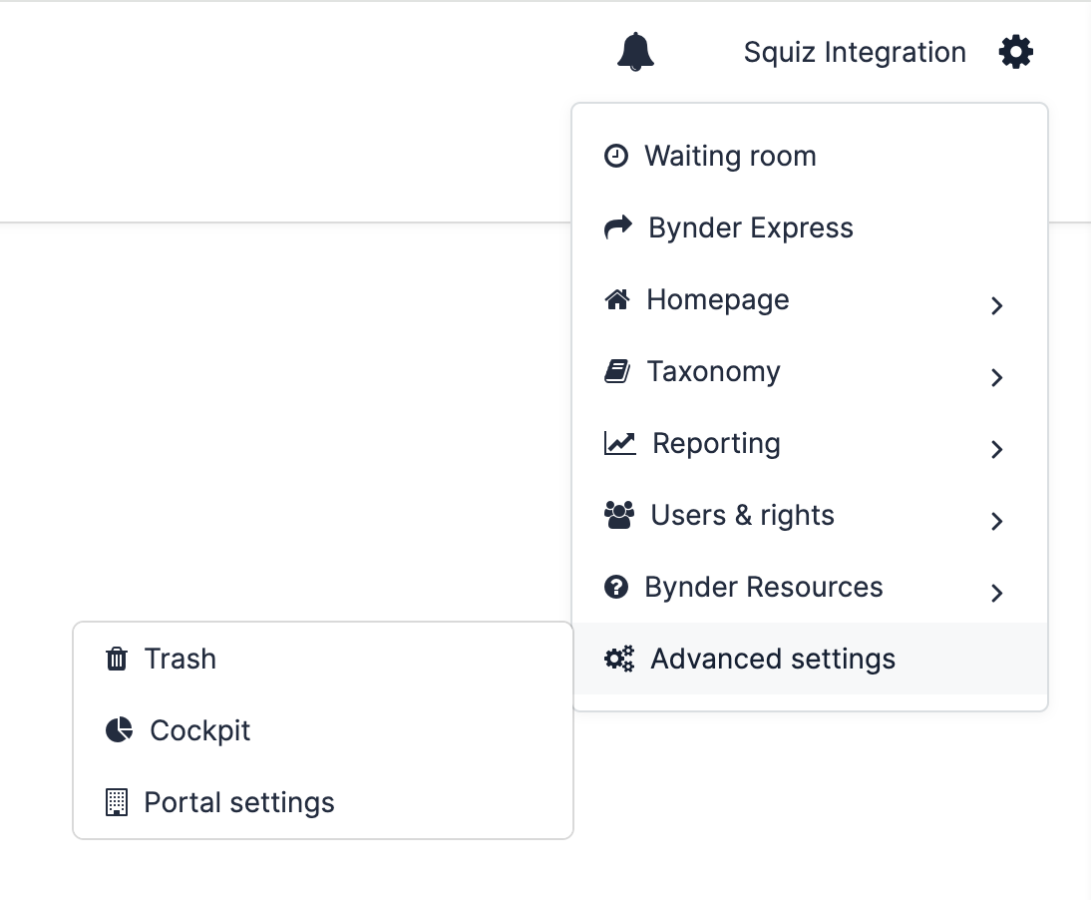Screen dimensions: 1091x900
Task: Click the settings gear icon
Action: [1016, 52]
